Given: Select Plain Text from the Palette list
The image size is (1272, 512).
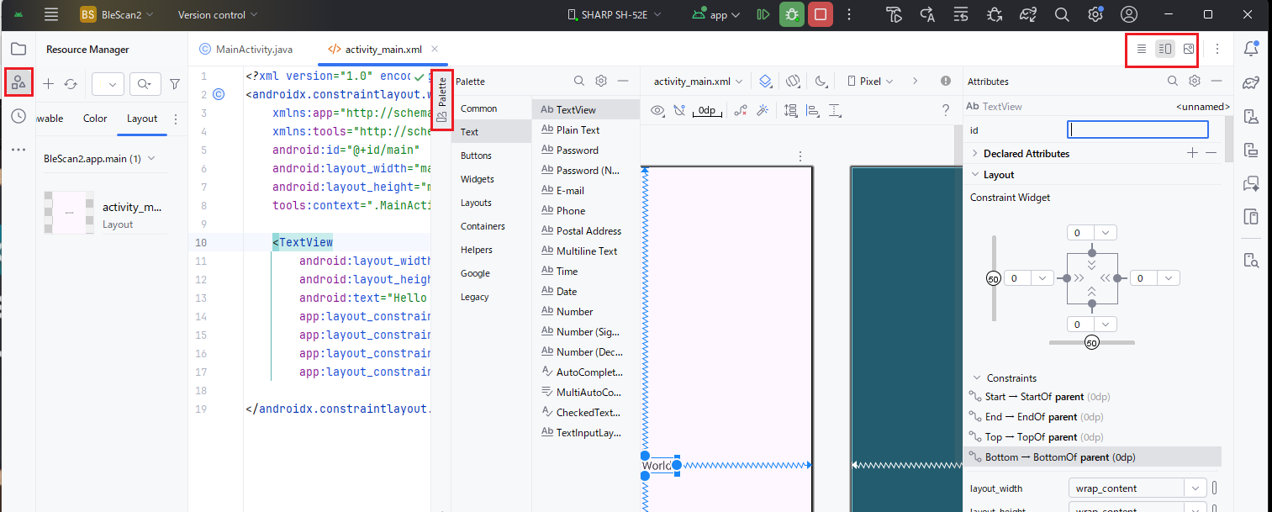Looking at the screenshot, I should coord(578,130).
